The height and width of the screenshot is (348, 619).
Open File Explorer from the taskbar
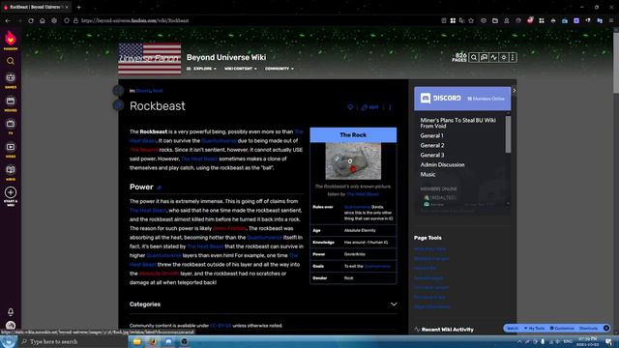(x=137, y=341)
